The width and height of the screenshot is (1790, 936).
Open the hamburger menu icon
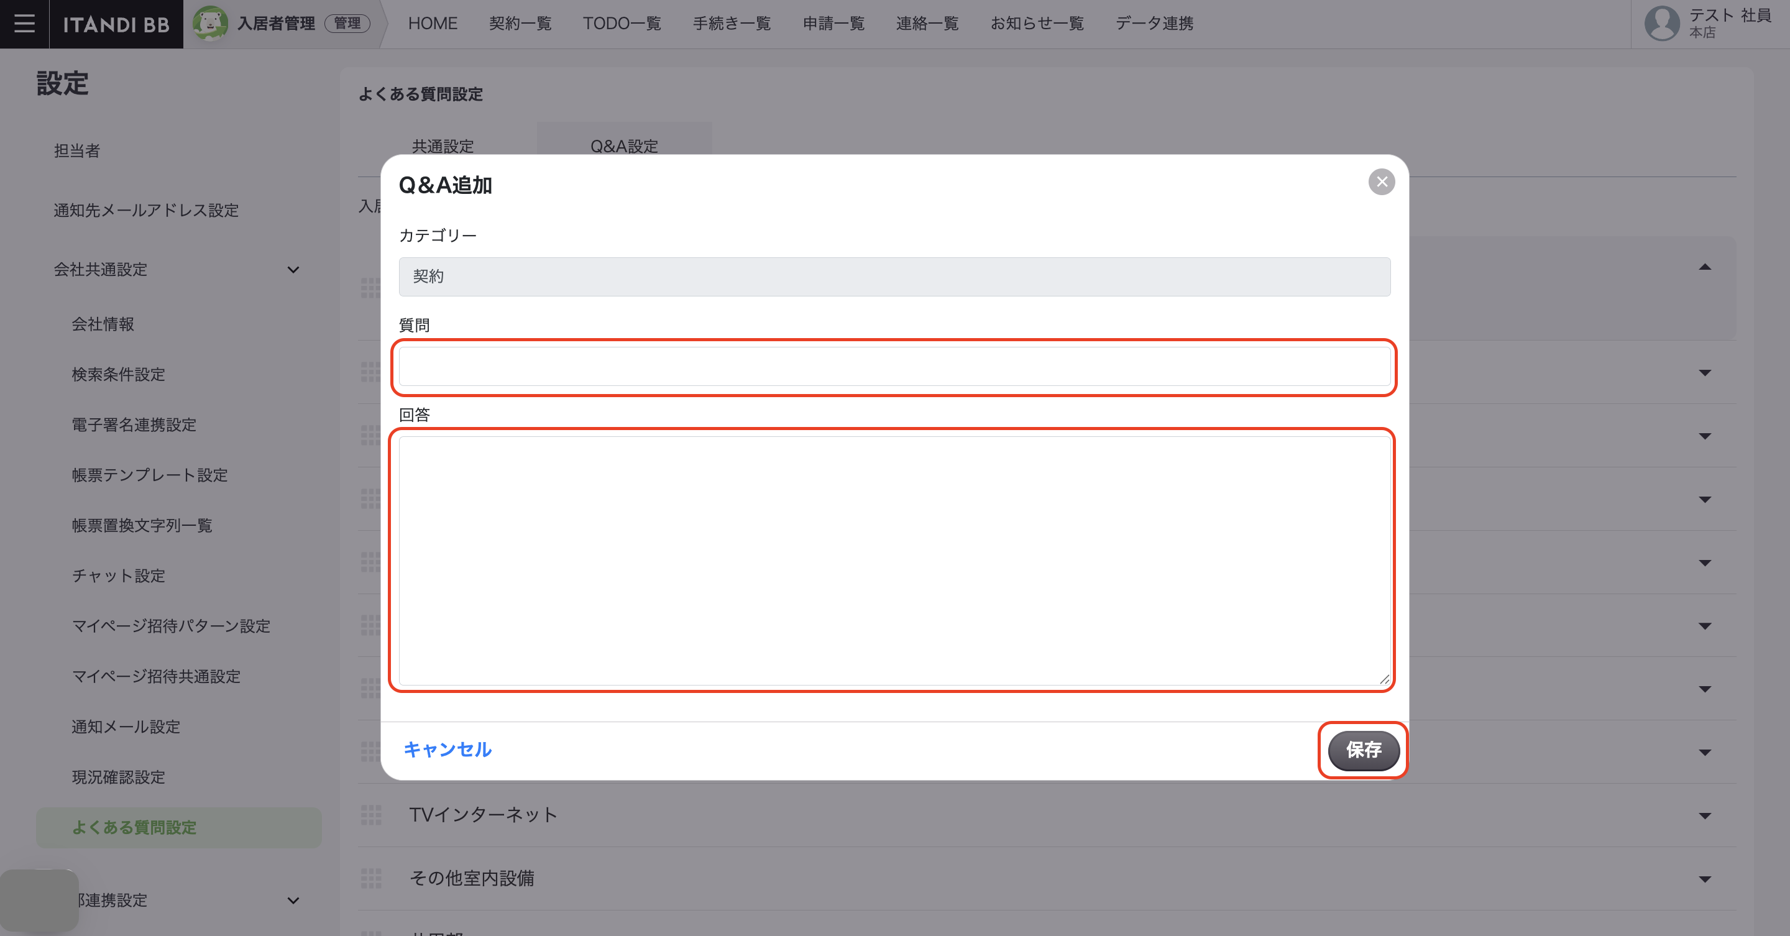point(24,24)
